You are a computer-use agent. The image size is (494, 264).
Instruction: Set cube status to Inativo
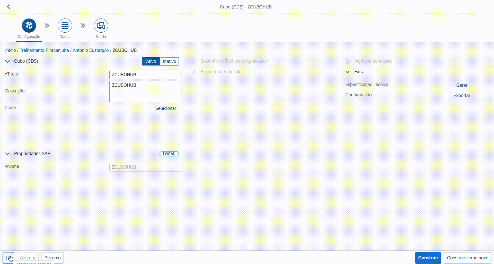click(169, 61)
